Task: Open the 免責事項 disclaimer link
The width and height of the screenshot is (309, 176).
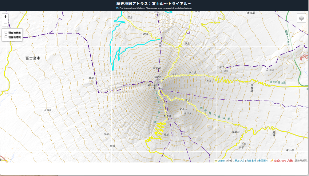Action: pos(251,161)
